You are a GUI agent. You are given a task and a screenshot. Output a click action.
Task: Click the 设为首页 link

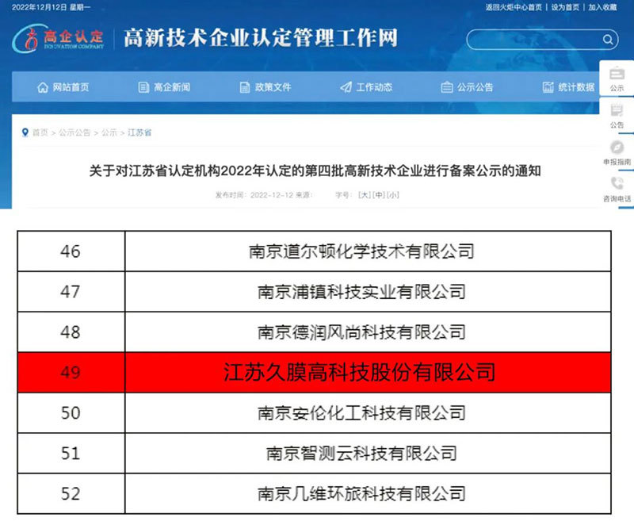tap(565, 7)
